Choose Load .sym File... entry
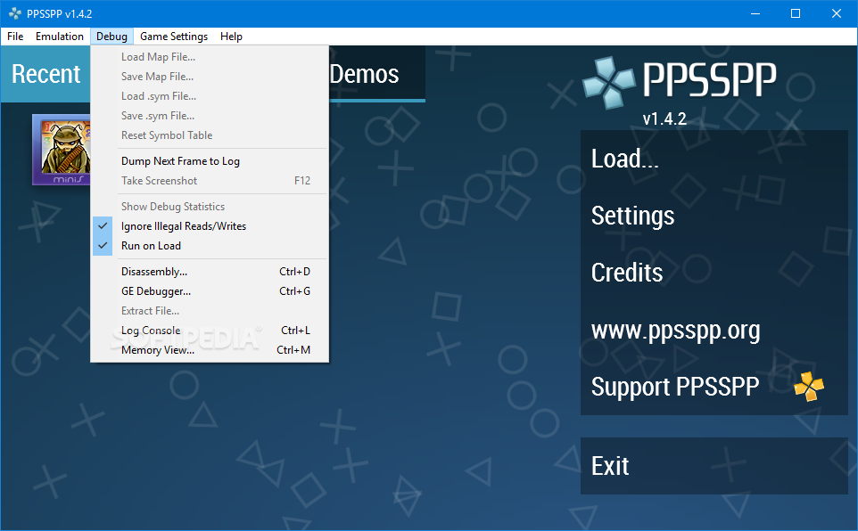Image resolution: width=858 pixels, height=531 pixels. (x=210, y=96)
